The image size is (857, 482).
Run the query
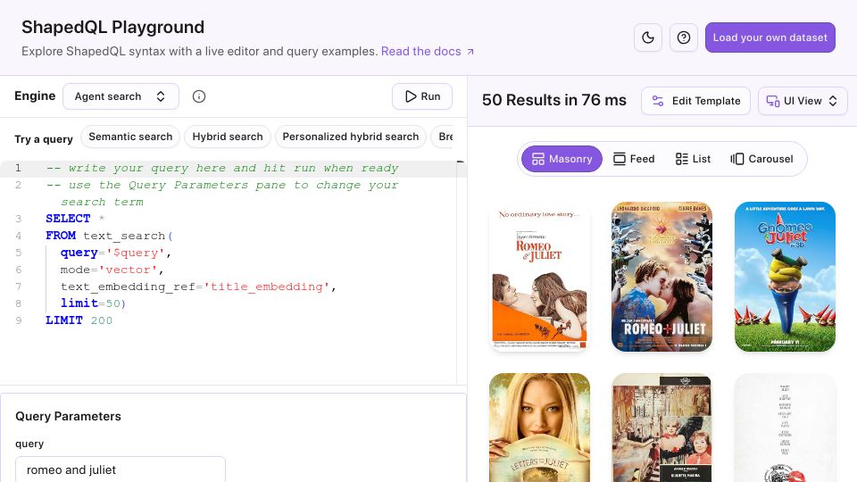pyautogui.click(x=422, y=96)
